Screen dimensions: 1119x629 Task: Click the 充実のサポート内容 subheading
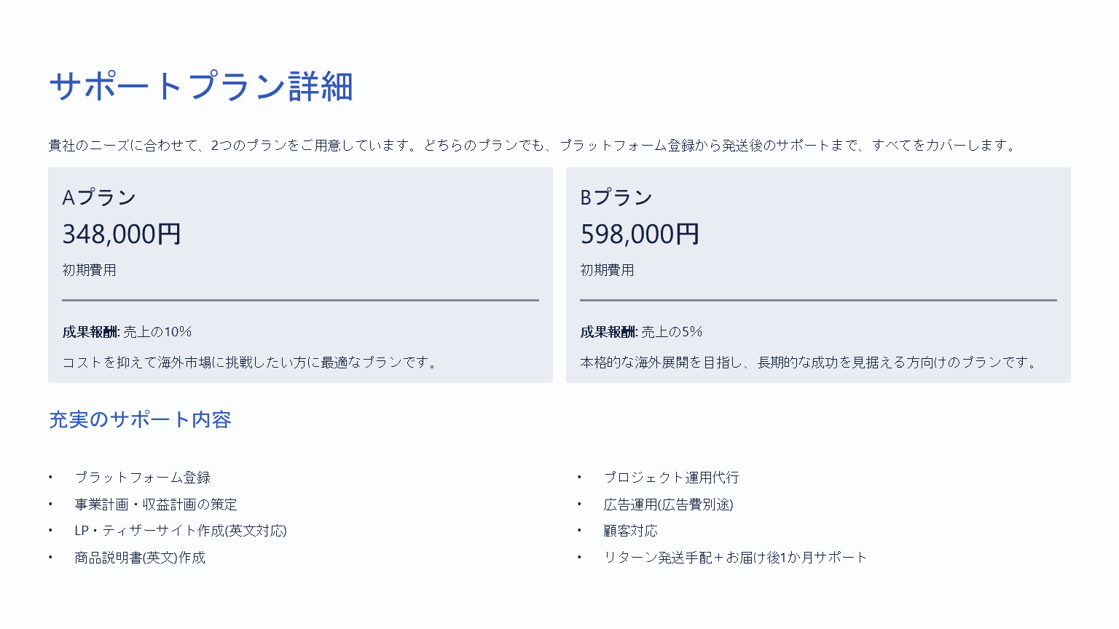click(x=140, y=420)
